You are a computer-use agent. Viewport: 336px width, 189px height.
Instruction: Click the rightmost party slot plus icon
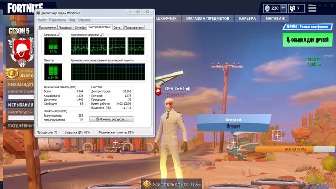point(277,135)
